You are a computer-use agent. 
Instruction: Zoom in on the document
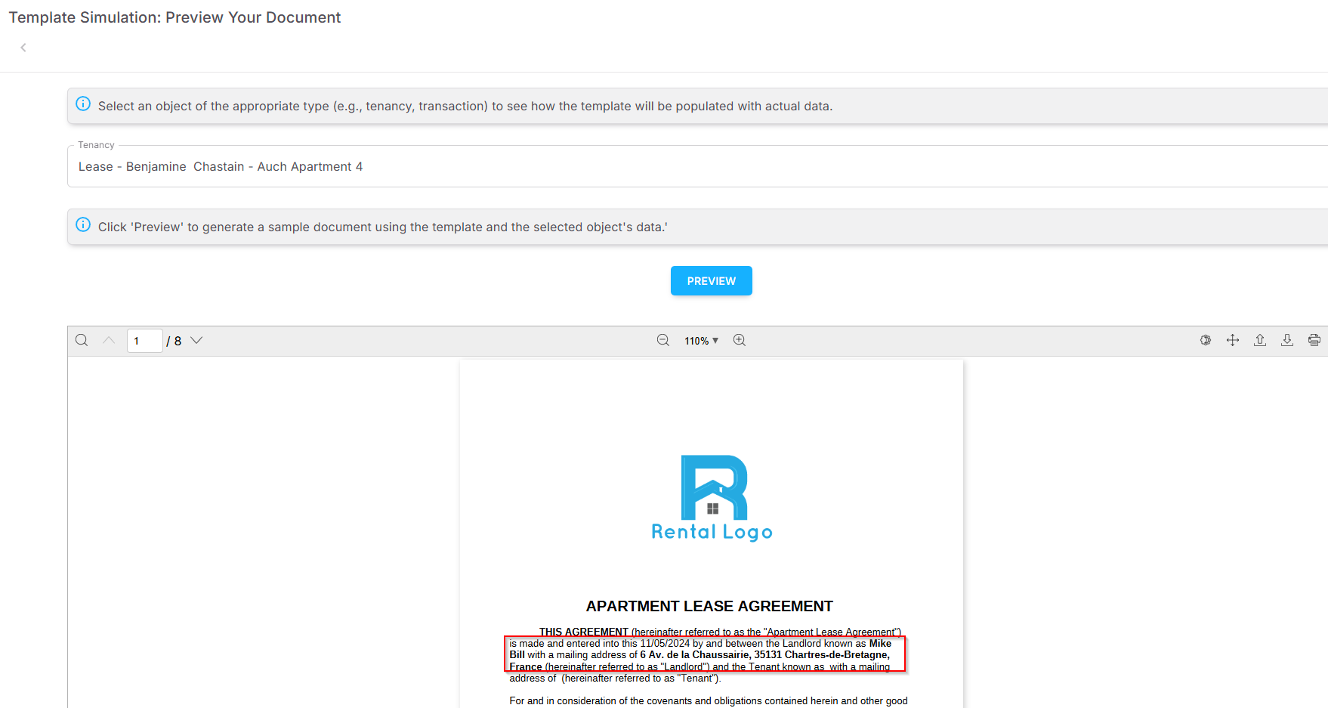pyautogui.click(x=740, y=341)
